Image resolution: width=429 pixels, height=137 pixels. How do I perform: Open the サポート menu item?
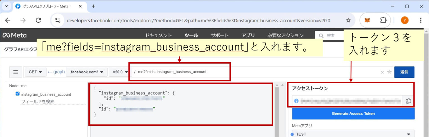pyautogui.click(x=220, y=36)
